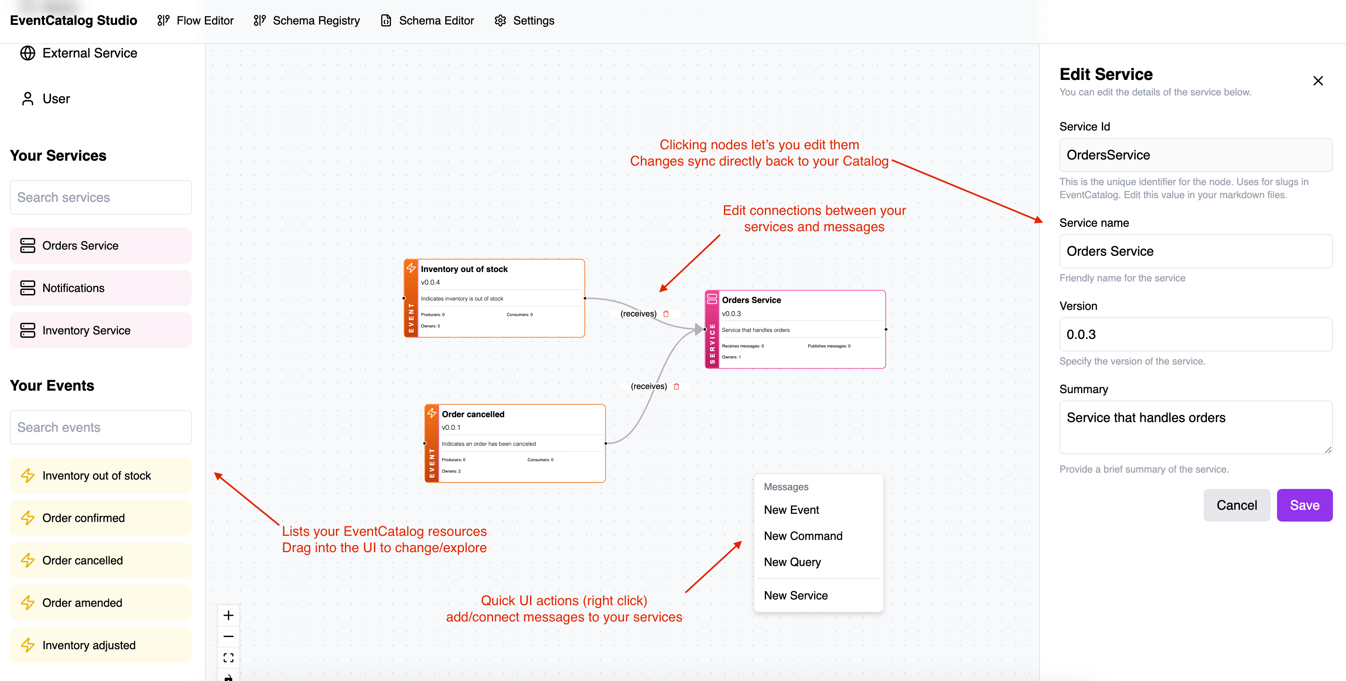Zoom out on the canvas with minus control

click(x=228, y=636)
